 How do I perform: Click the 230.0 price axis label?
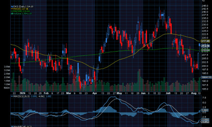pyautogui.click(x=205, y=25)
